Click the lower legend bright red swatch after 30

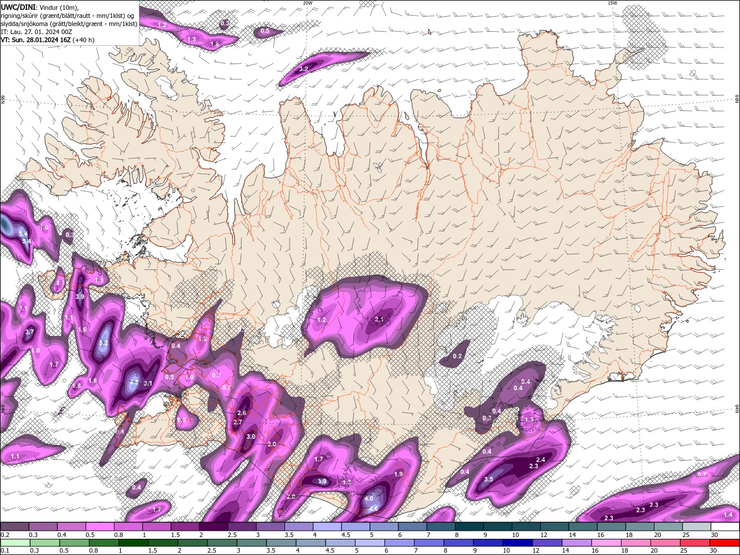(726, 542)
